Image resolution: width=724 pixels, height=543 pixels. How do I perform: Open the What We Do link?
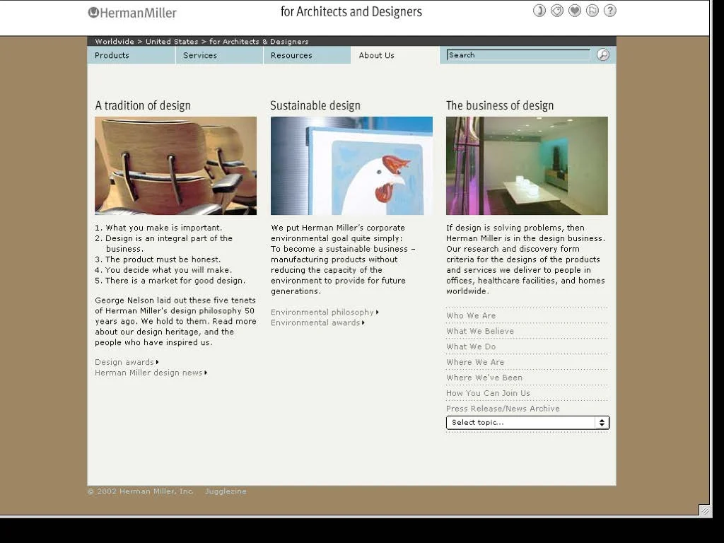click(471, 346)
